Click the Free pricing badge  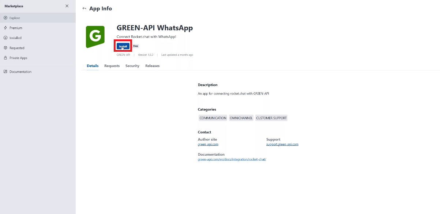(135, 46)
